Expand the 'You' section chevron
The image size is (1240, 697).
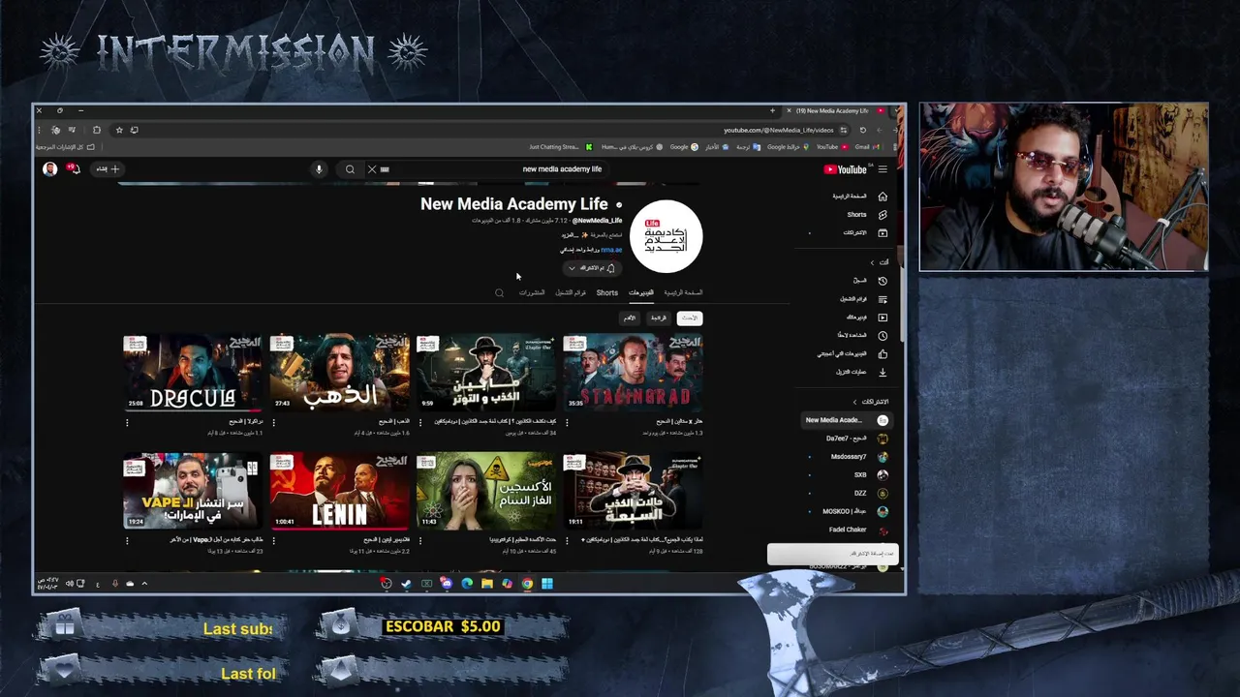871,262
